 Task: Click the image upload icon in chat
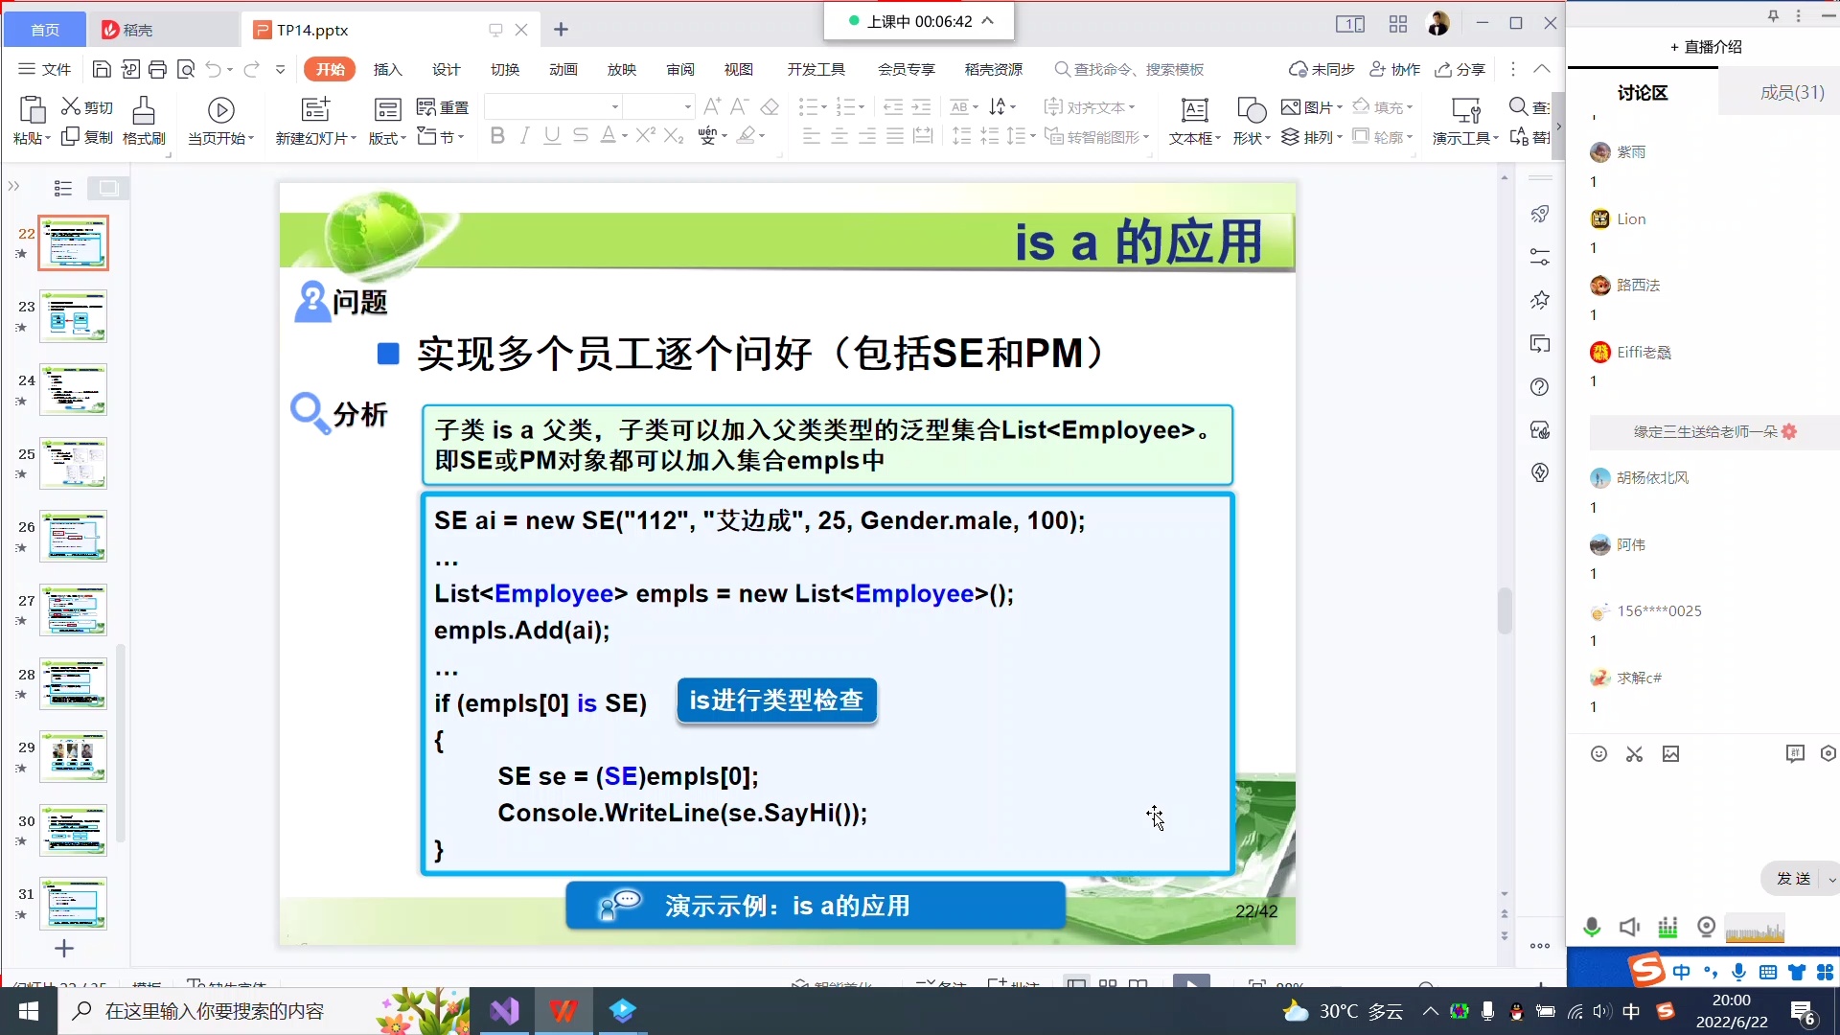tap(1670, 754)
